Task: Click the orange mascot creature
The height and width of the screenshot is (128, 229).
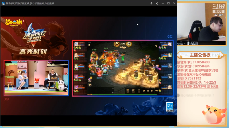Action: pyautogui.click(x=214, y=114)
